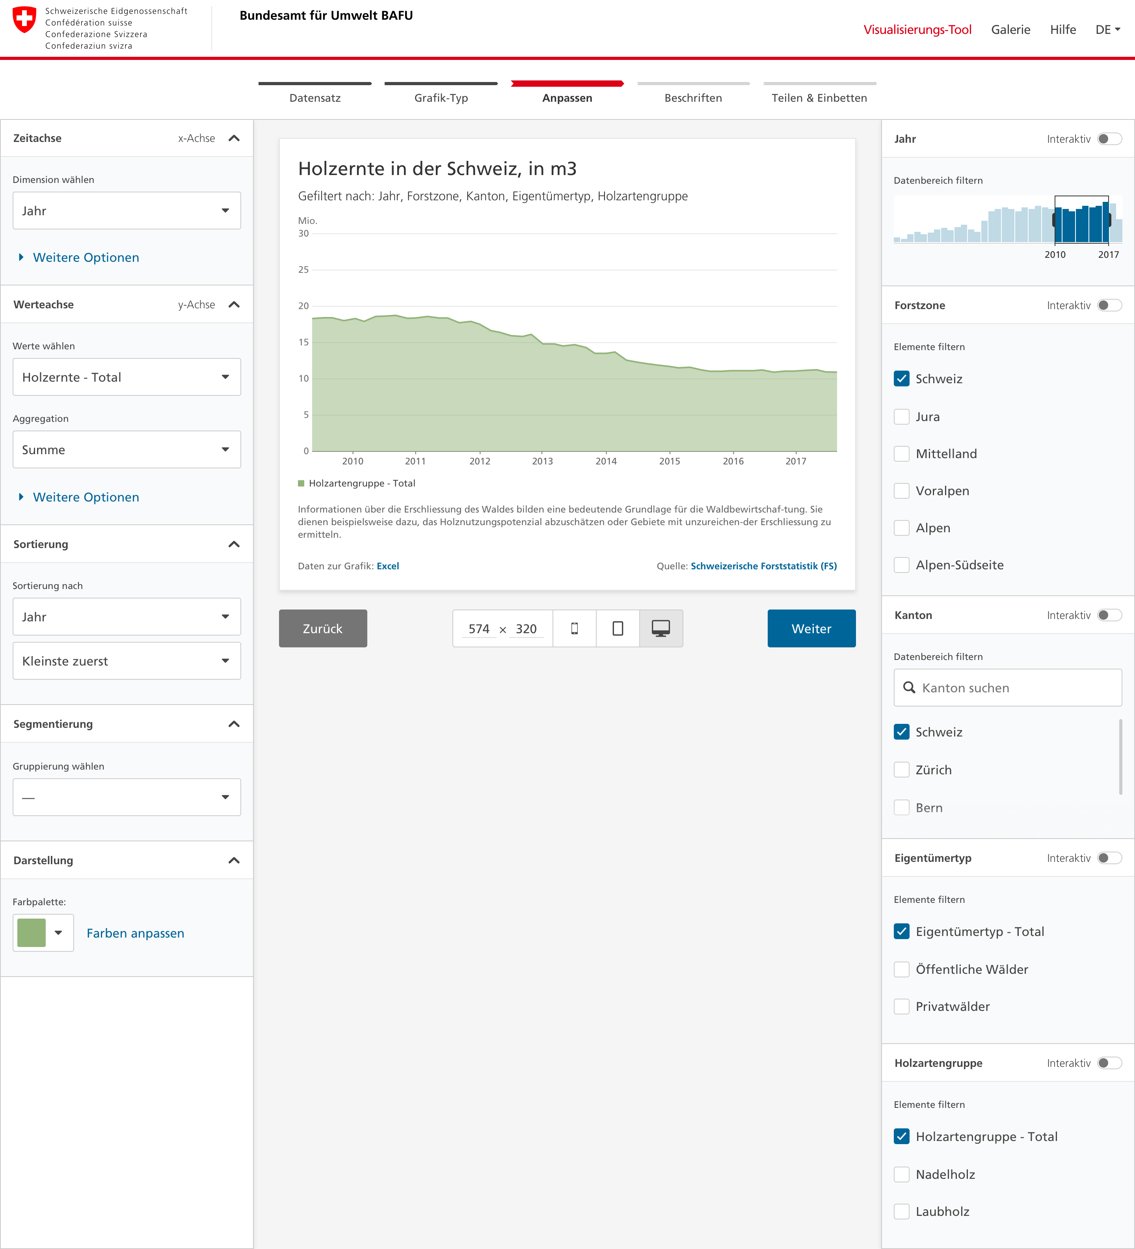Check the Mittelland forest zone checkbox
1135x1249 pixels.
click(902, 453)
